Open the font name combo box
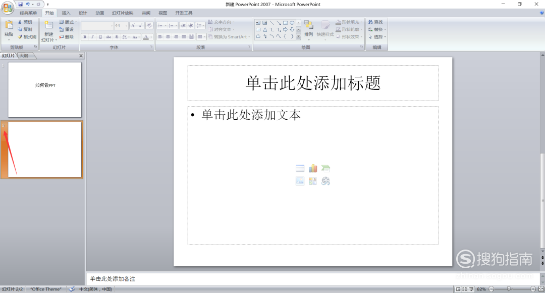 pyautogui.click(x=97, y=26)
